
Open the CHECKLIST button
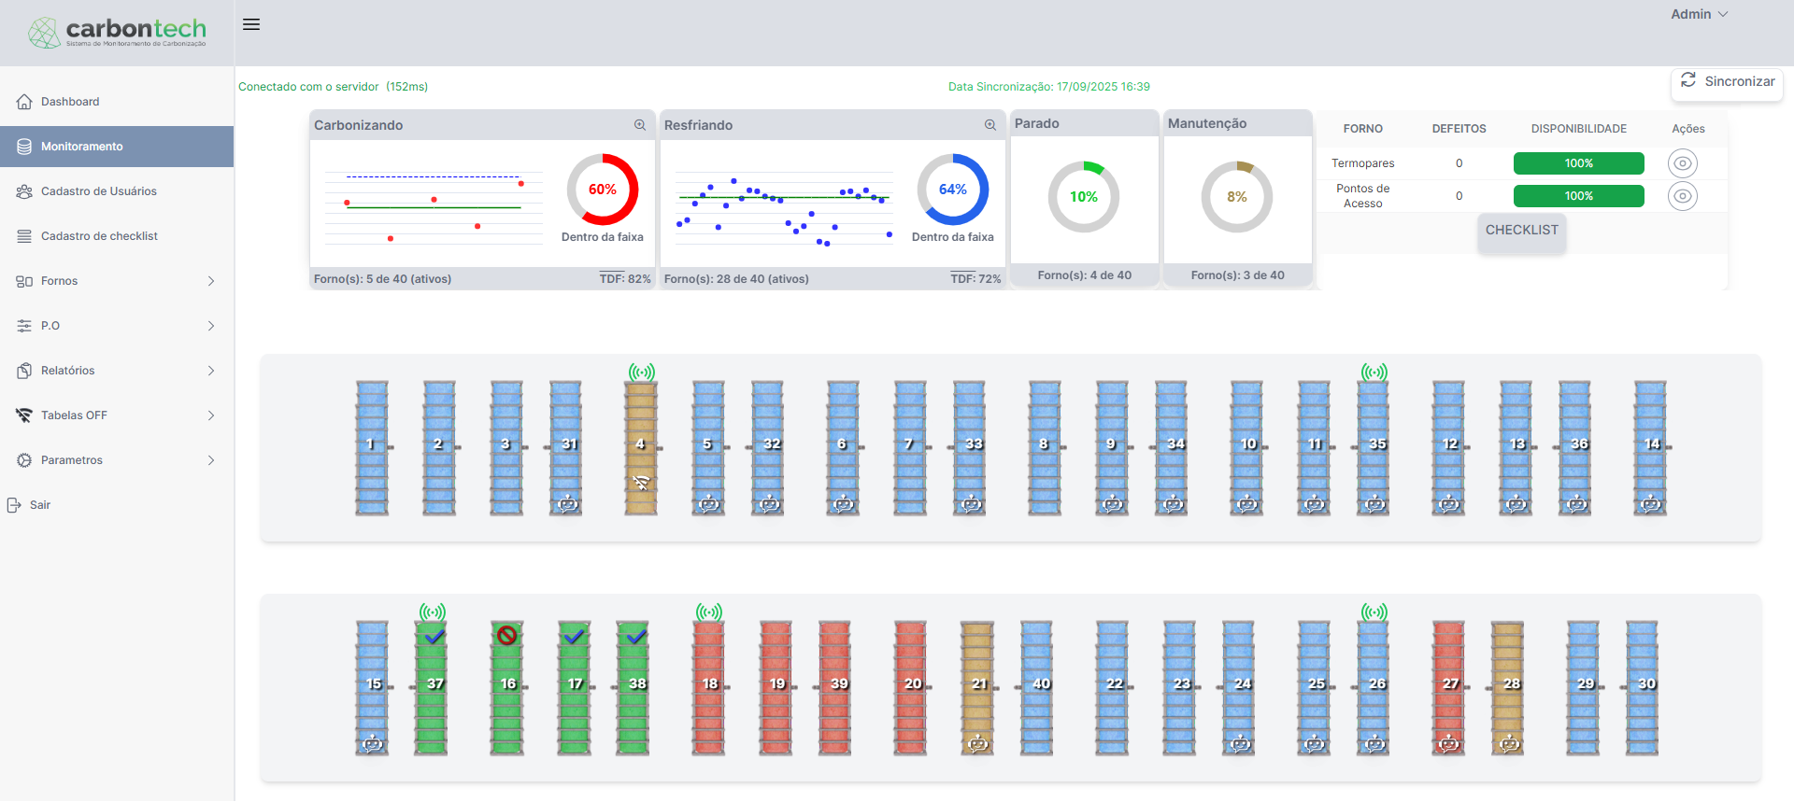pos(1522,231)
